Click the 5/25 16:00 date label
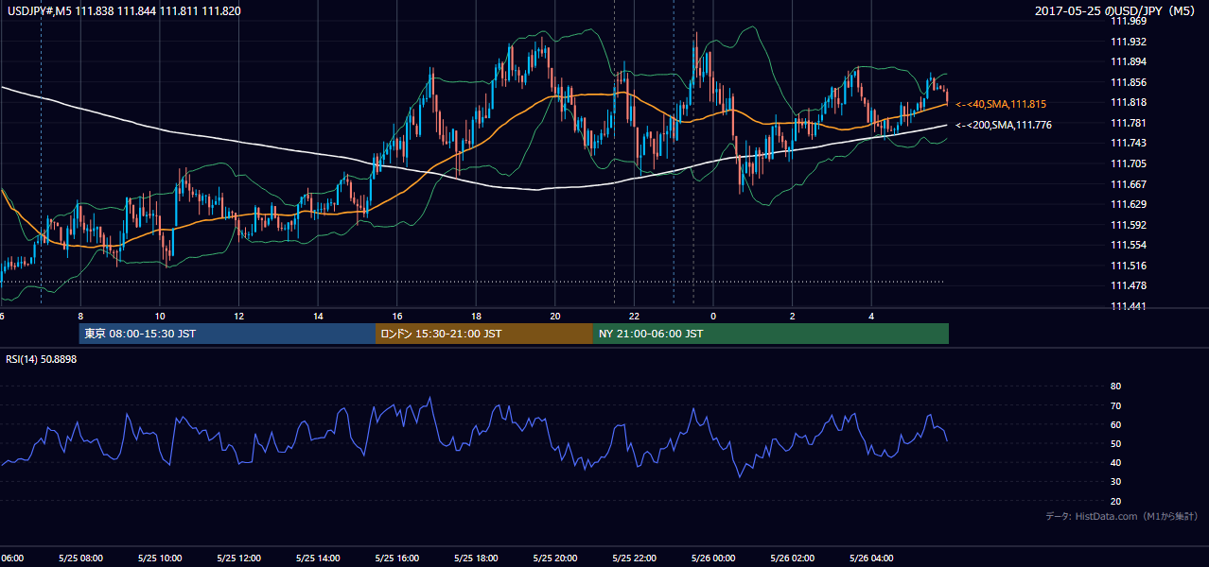The image size is (1209, 567). pyautogui.click(x=397, y=558)
